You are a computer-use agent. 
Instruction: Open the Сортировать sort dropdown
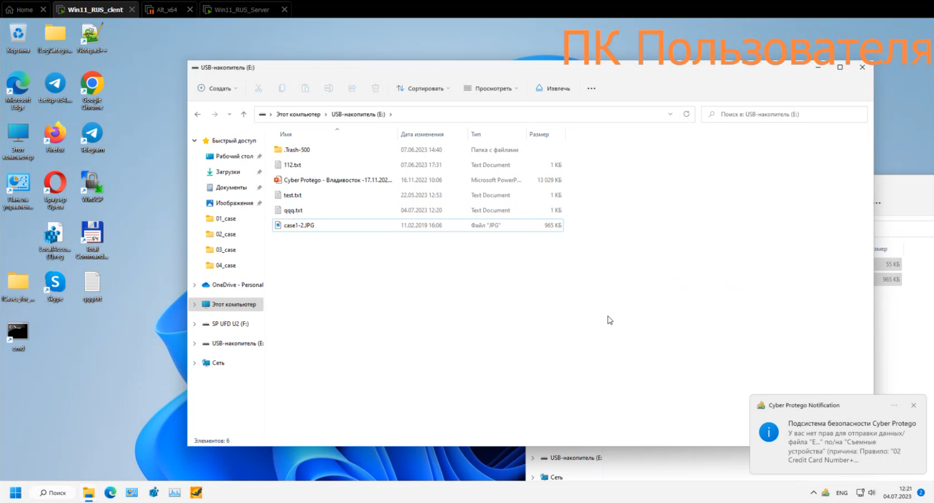[423, 88]
